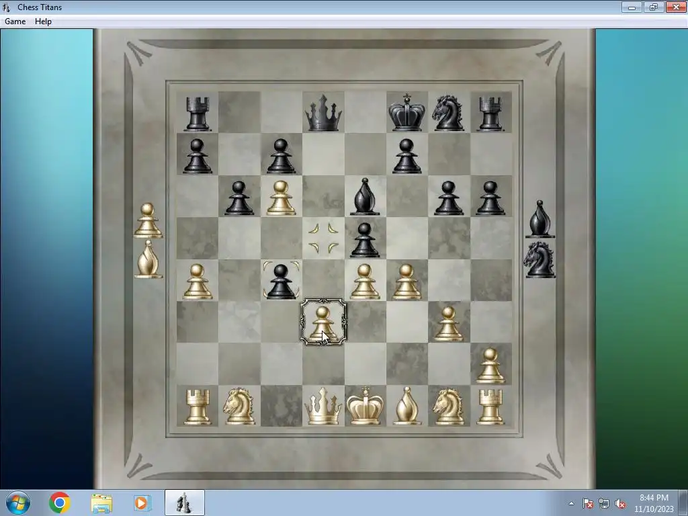Select the black queen on d8

[323, 113]
